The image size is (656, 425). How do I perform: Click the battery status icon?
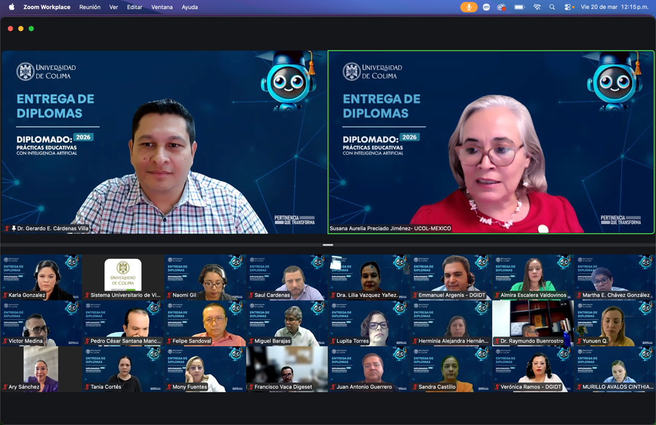[x=519, y=7]
